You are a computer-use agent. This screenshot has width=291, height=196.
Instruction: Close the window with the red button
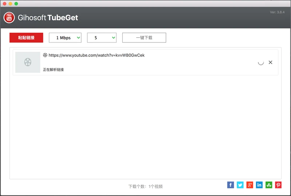(x=5, y=4)
